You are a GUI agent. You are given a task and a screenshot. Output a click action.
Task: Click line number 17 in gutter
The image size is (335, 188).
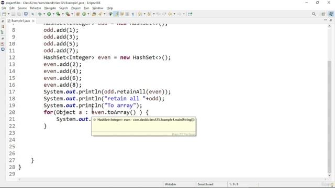[x=12, y=92]
